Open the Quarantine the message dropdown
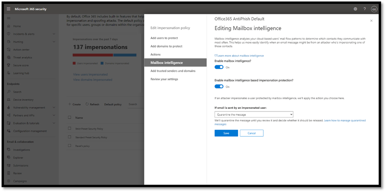Viewport: 386px width, 192px height. click(x=254, y=115)
